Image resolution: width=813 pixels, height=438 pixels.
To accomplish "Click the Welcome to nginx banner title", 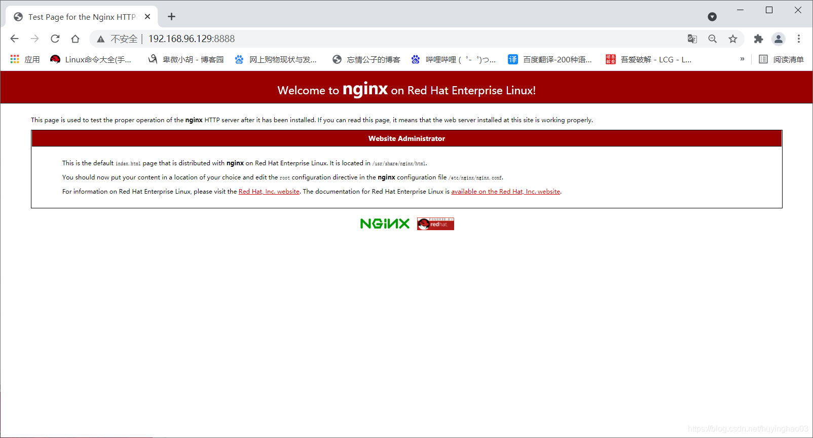I will click(406, 90).
